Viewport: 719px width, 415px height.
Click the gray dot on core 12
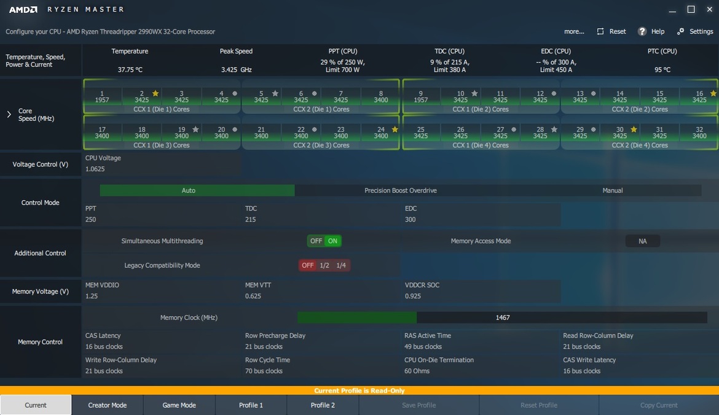coord(554,93)
